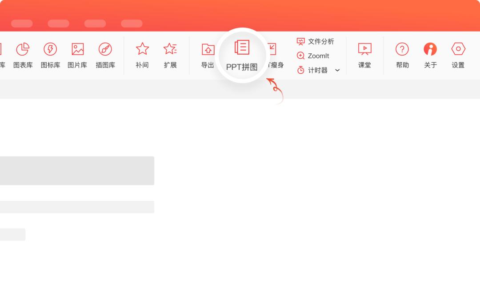Screen dimensions: 480x300
Task: Start the 计时器 timer
Action: click(x=312, y=70)
